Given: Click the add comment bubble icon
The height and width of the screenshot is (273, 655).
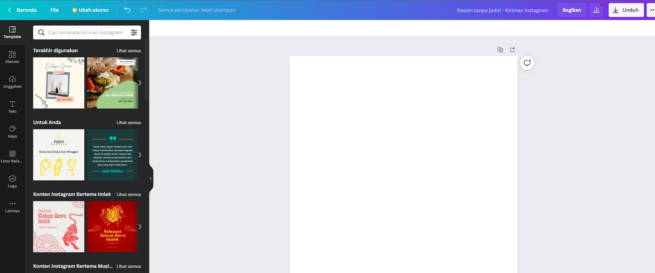Looking at the screenshot, I should point(527,63).
